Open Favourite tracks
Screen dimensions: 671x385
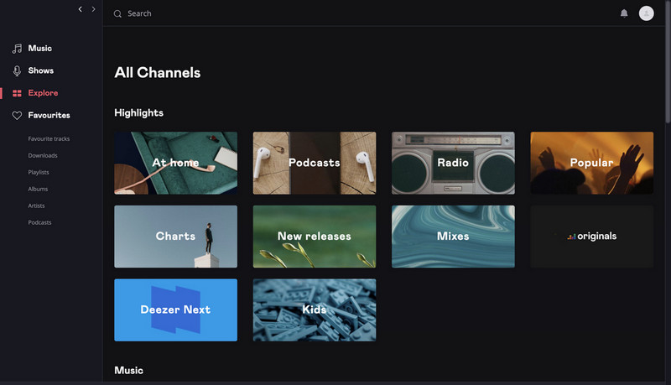(x=49, y=138)
